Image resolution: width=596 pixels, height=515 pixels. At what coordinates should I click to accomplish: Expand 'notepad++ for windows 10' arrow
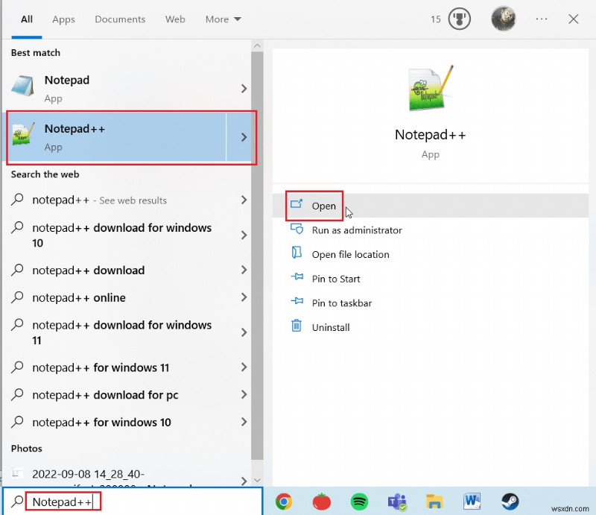(x=244, y=422)
